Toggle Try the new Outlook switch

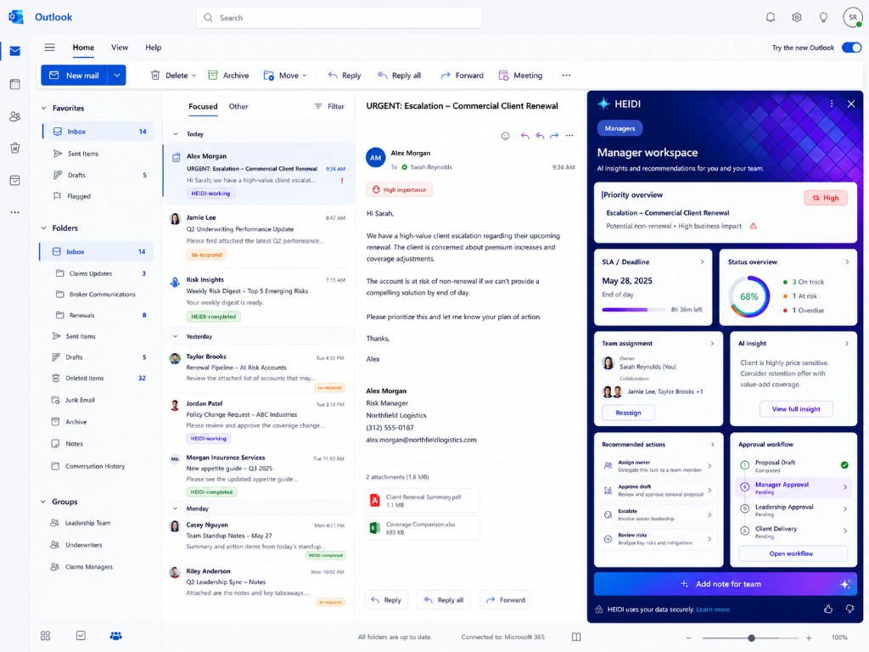[x=851, y=48]
